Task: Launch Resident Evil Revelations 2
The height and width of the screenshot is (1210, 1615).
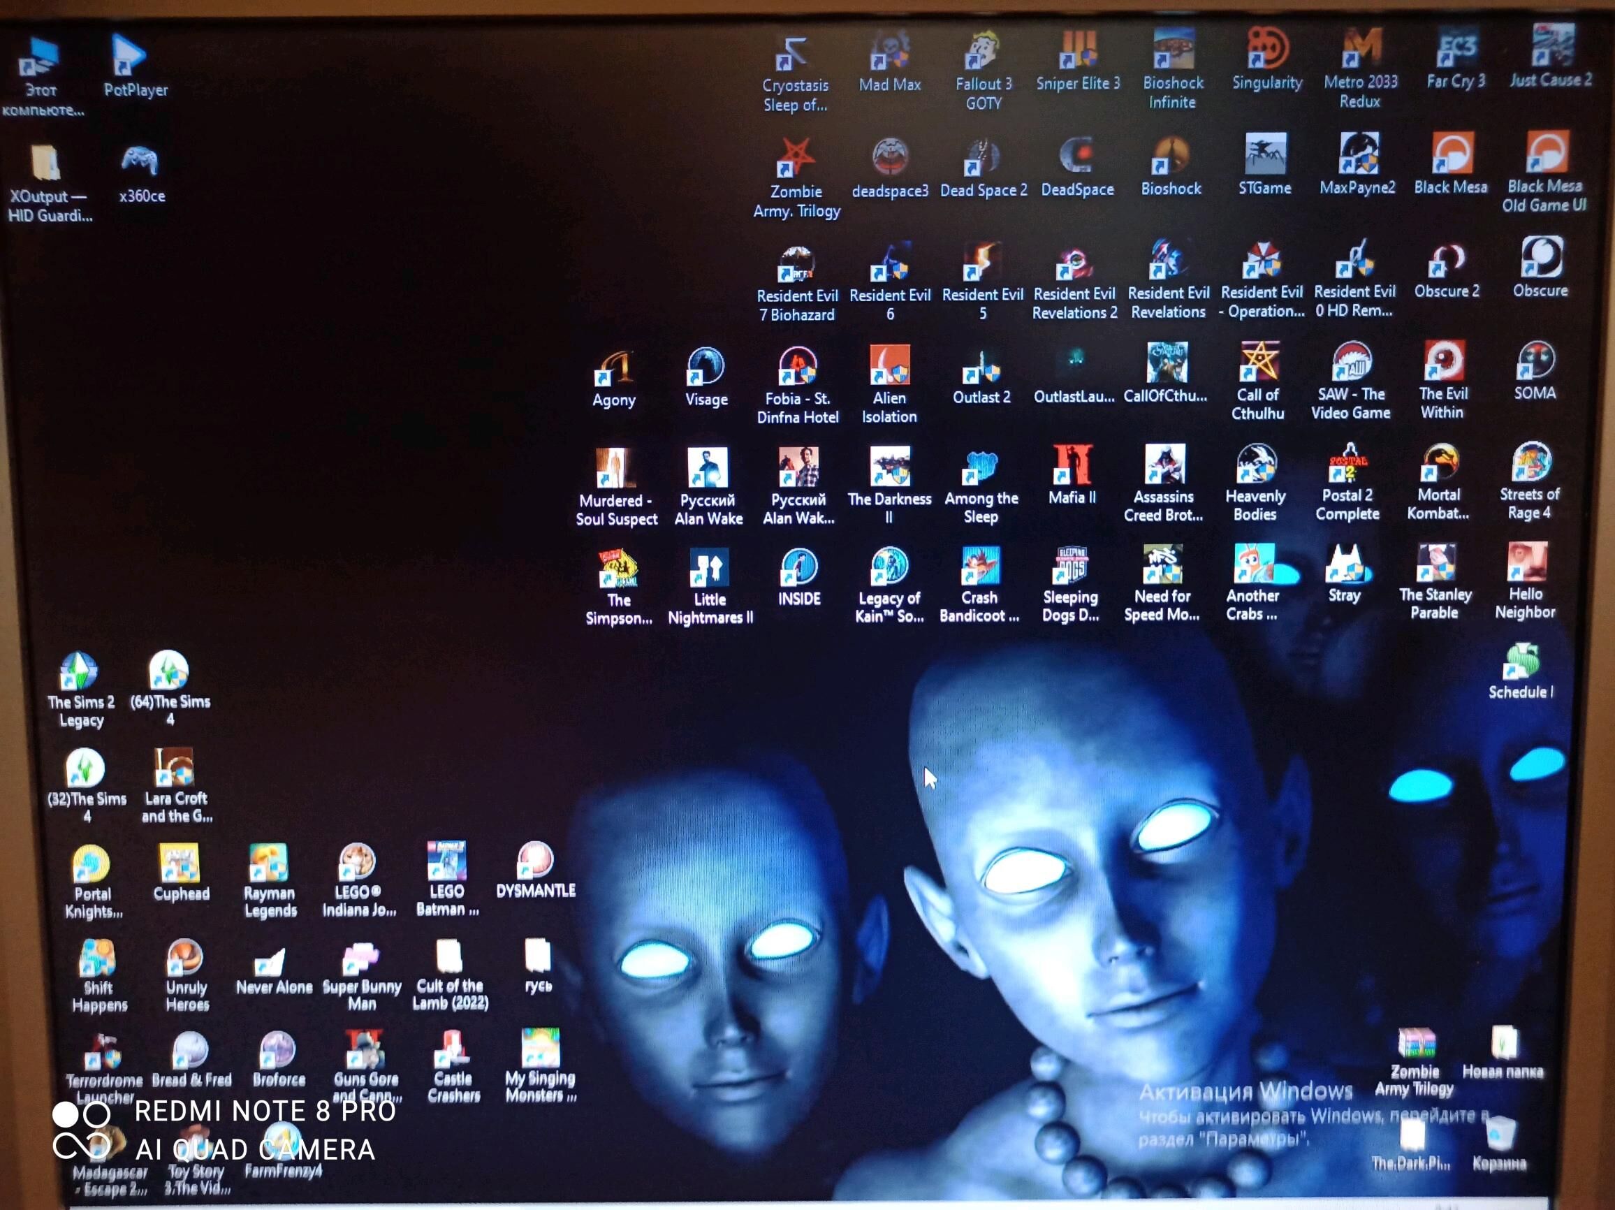Action: (1074, 263)
